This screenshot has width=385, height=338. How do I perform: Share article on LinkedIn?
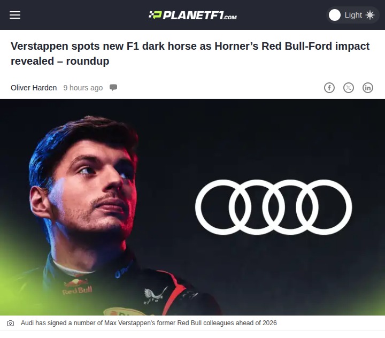[x=367, y=88]
